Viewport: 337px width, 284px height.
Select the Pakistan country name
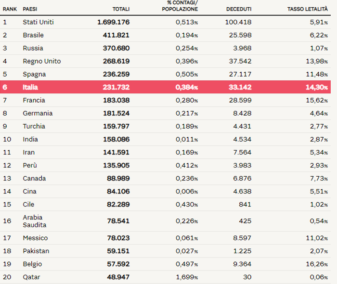36,251
